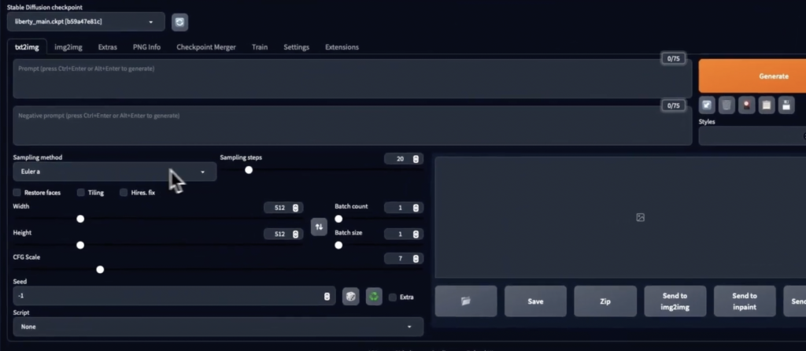Click the Save button
This screenshot has height=351, width=806.
point(535,301)
